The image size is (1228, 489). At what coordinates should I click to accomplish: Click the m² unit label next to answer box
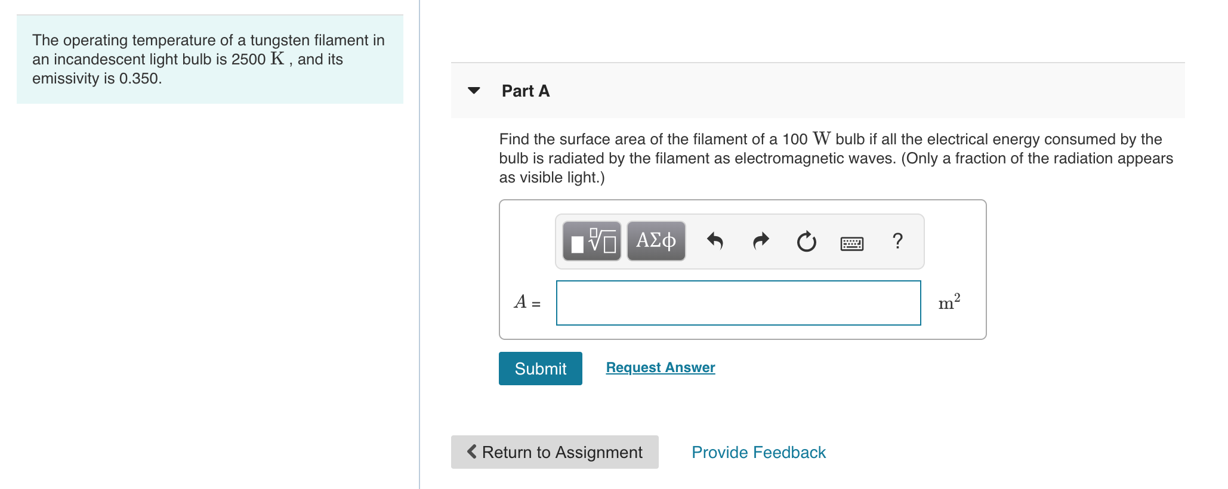click(x=949, y=302)
